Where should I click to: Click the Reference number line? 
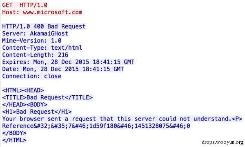(x=96, y=126)
